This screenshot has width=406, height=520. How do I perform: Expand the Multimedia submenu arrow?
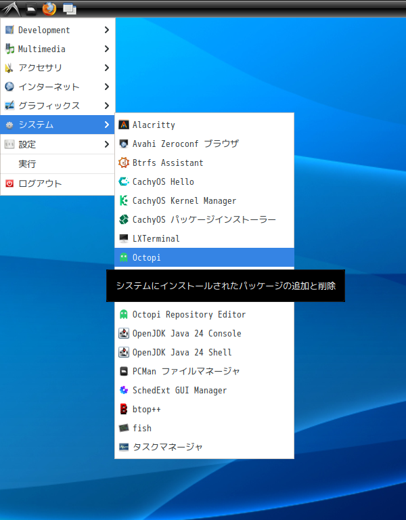(106, 49)
